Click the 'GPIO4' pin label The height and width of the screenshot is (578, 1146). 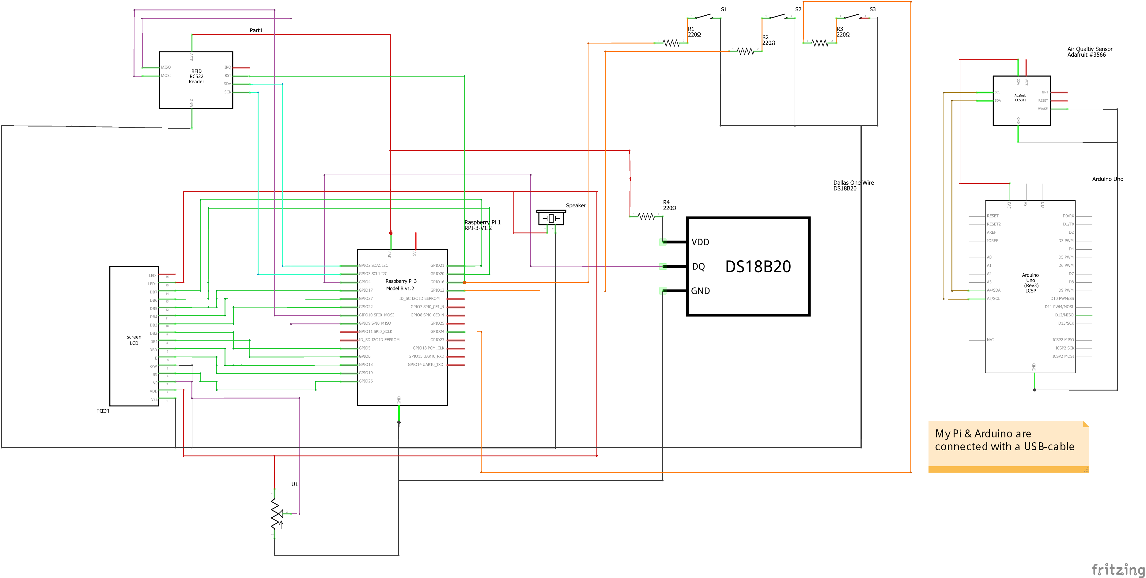tap(364, 282)
